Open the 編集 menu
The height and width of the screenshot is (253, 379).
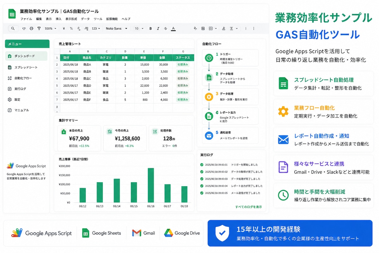(x=39, y=19)
